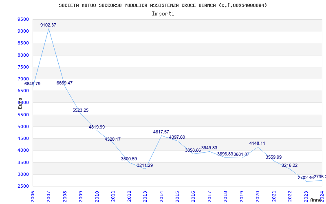
Task: Select the 2017 x-axis year label
Action: click(209, 196)
